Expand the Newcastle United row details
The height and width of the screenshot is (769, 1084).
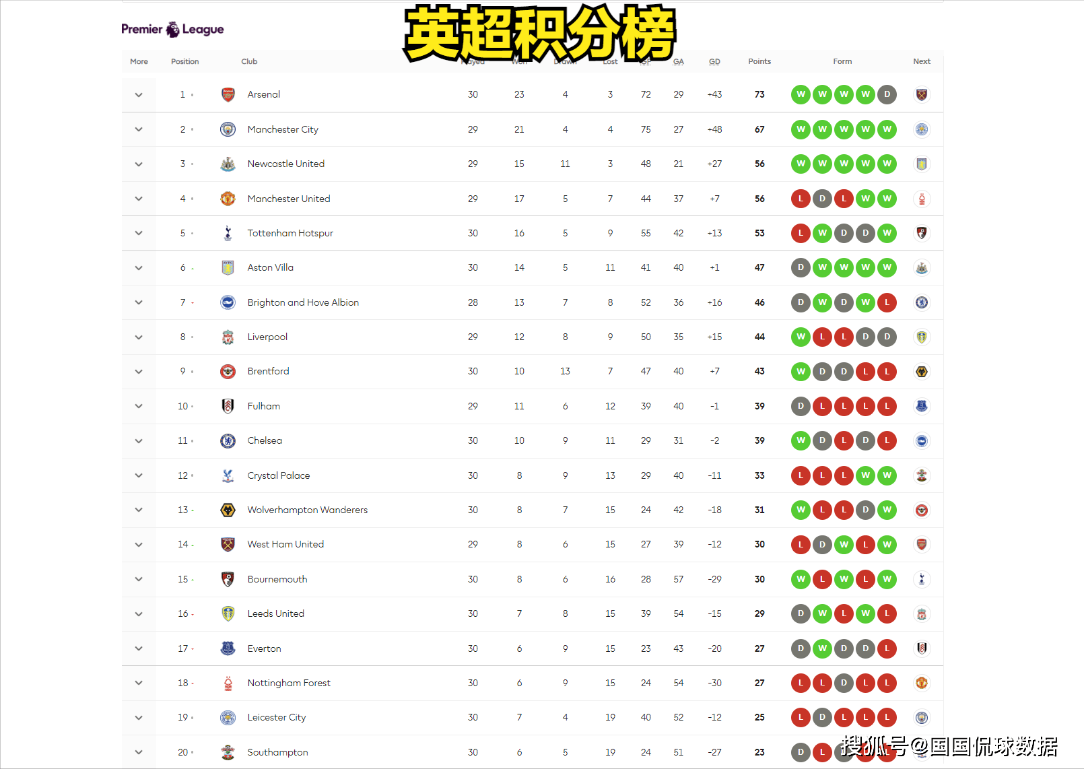point(139,164)
